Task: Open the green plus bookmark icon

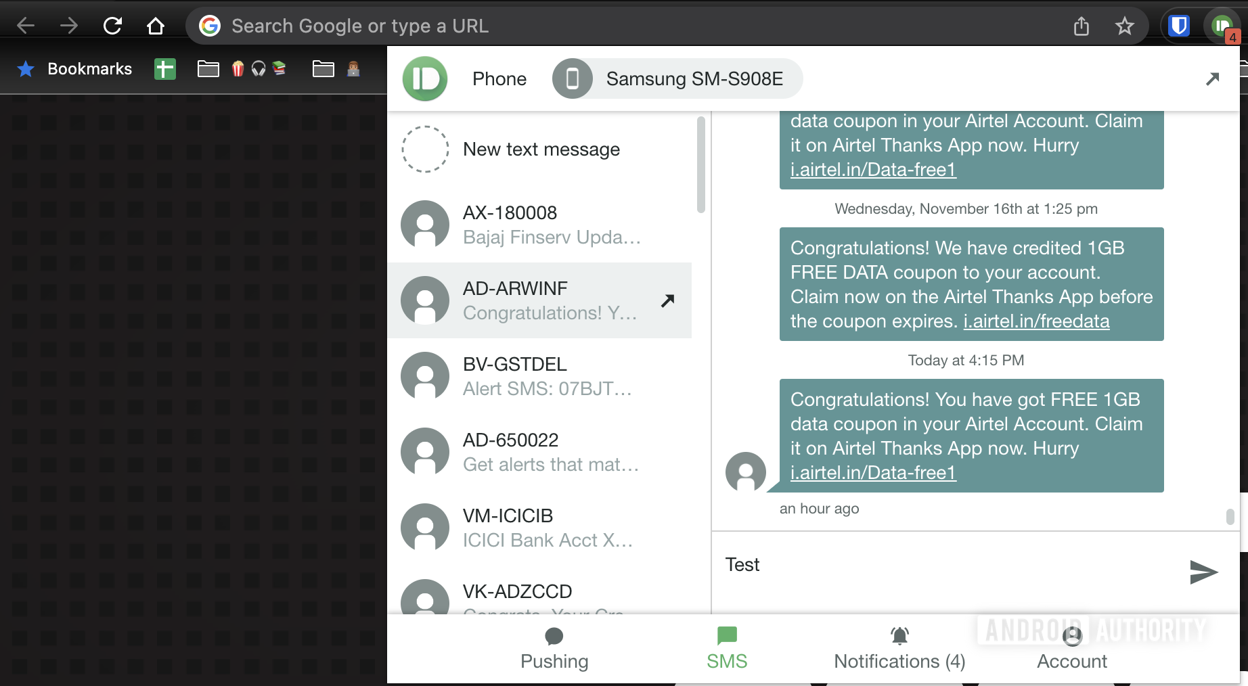Action: (x=165, y=69)
